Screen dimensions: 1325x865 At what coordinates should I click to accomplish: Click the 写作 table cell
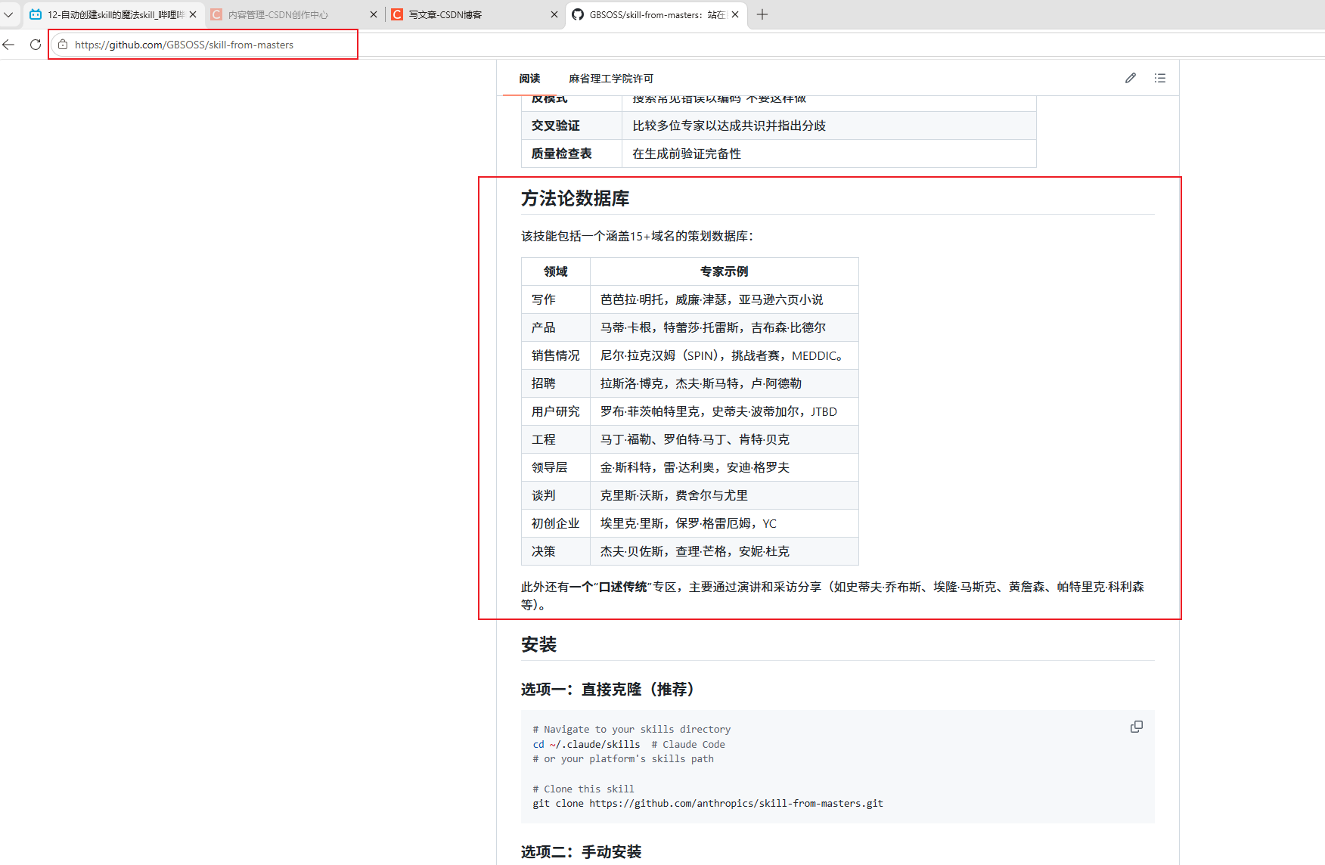click(x=556, y=299)
